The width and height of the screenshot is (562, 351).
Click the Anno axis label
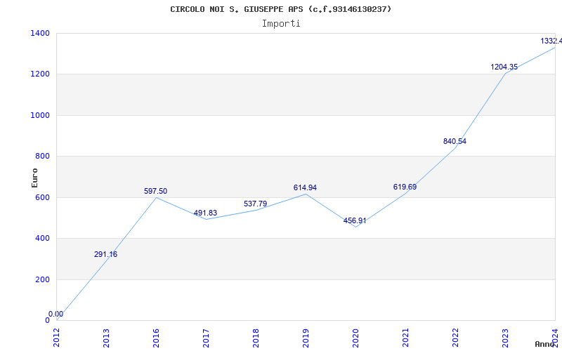(x=547, y=344)
